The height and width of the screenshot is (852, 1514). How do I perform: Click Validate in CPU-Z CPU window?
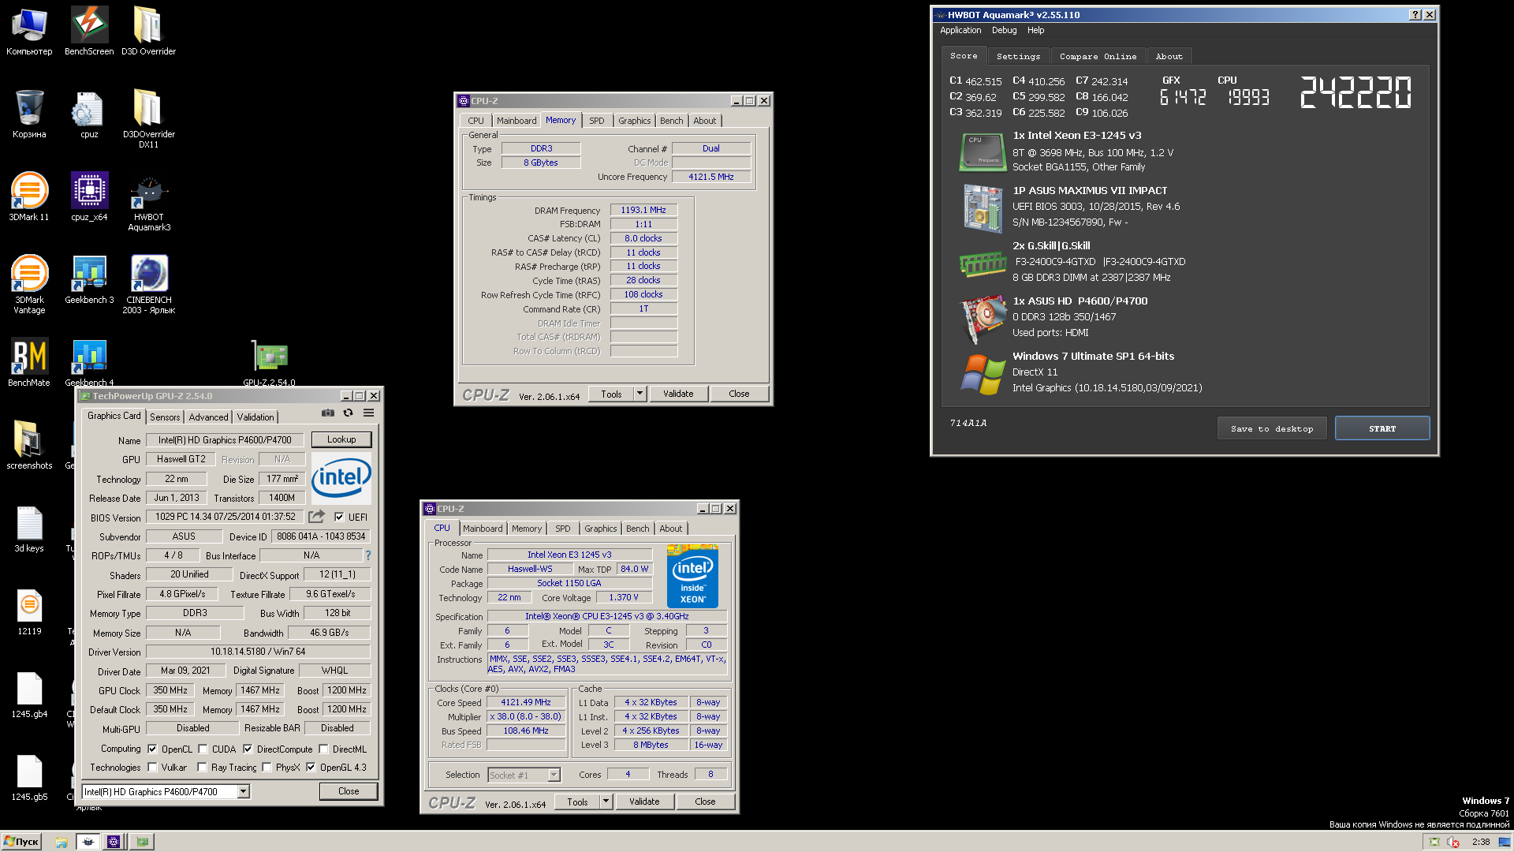coord(644,802)
